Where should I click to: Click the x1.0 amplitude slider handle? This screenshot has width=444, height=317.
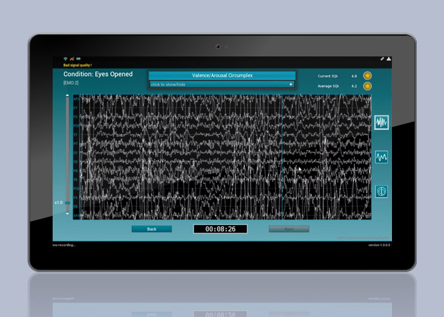[x=67, y=203]
